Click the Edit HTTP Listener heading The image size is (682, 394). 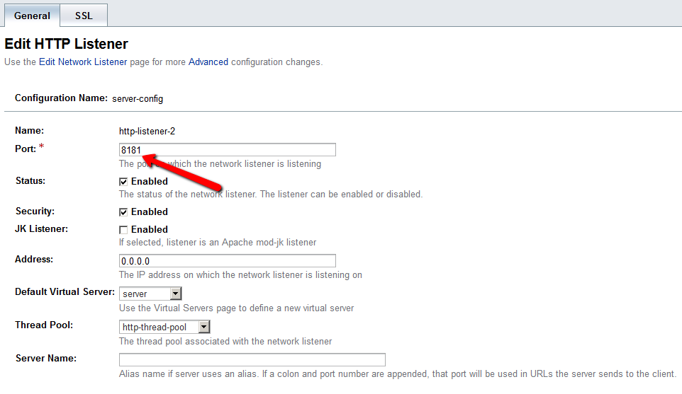click(67, 44)
